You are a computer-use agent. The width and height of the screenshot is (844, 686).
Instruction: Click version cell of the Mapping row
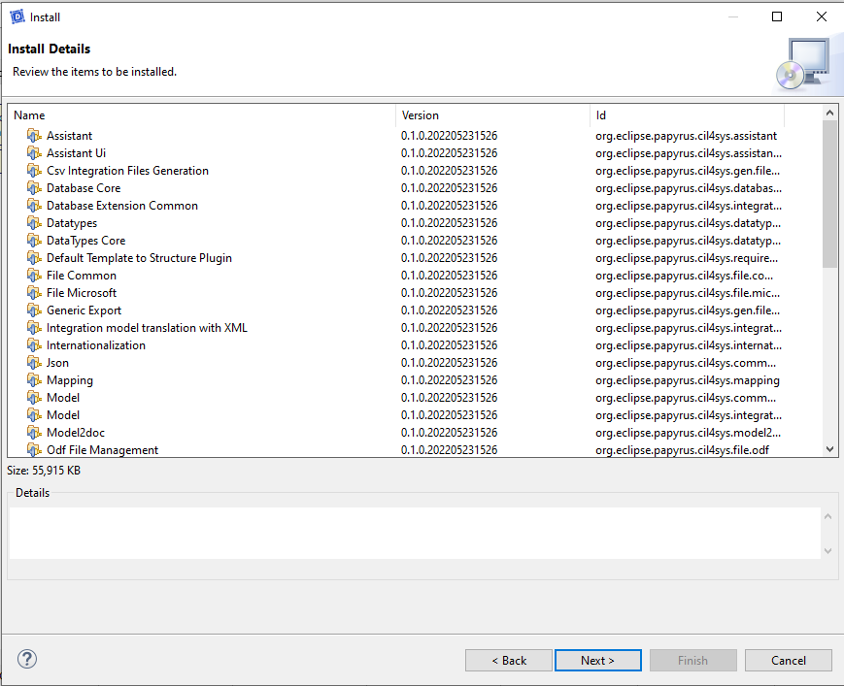tap(449, 380)
